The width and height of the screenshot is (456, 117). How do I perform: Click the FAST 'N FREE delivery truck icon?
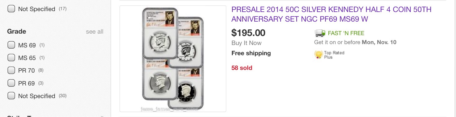(x=320, y=33)
